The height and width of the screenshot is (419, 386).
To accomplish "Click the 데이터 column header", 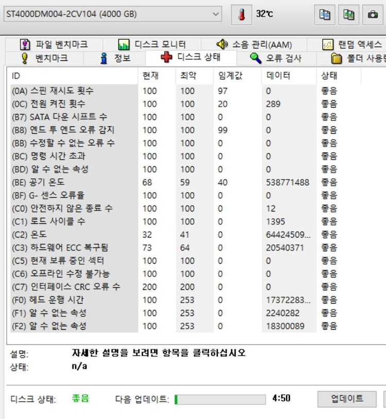I will click(x=289, y=76).
